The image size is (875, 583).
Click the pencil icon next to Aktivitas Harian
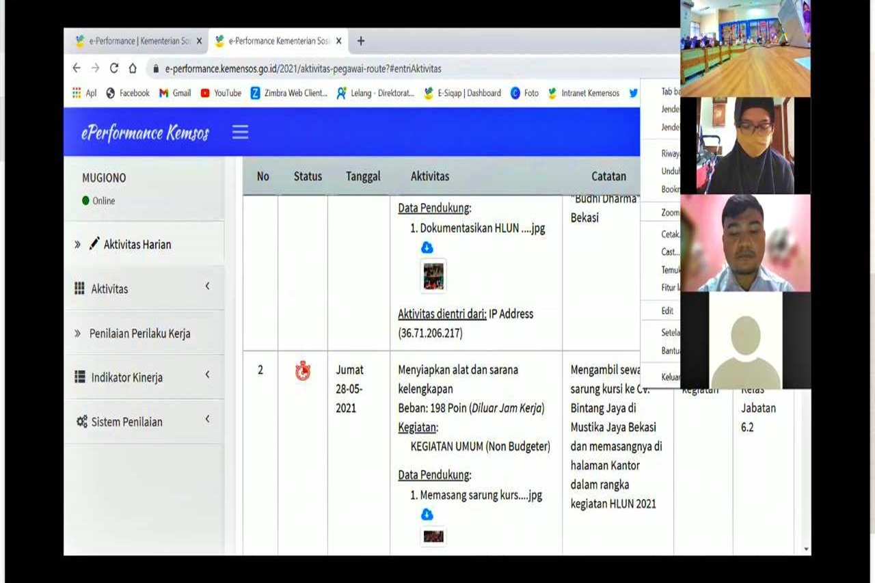pos(94,243)
